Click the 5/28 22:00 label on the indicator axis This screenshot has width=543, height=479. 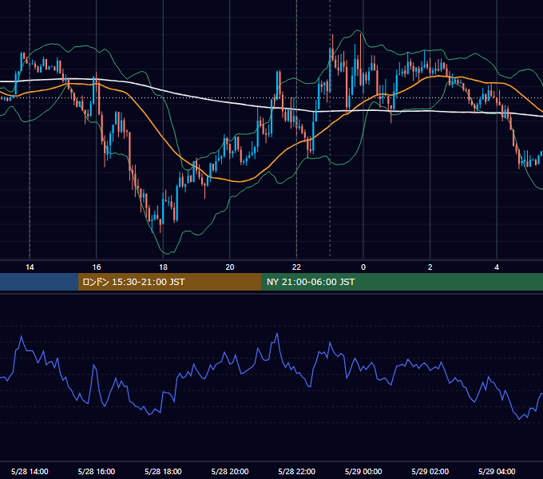(296, 471)
